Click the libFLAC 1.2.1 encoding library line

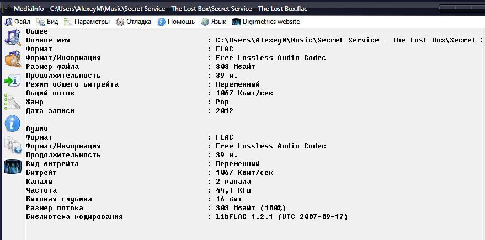tap(282, 217)
